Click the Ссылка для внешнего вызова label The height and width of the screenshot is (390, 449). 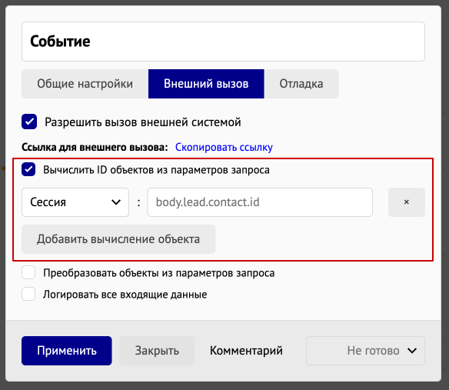[x=95, y=147]
